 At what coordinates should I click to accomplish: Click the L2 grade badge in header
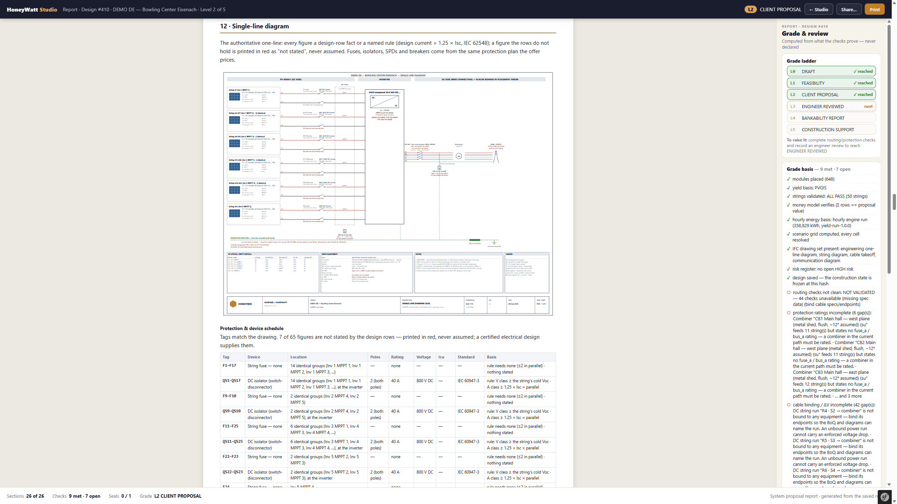pyautogui.click(x=750, y=9)
